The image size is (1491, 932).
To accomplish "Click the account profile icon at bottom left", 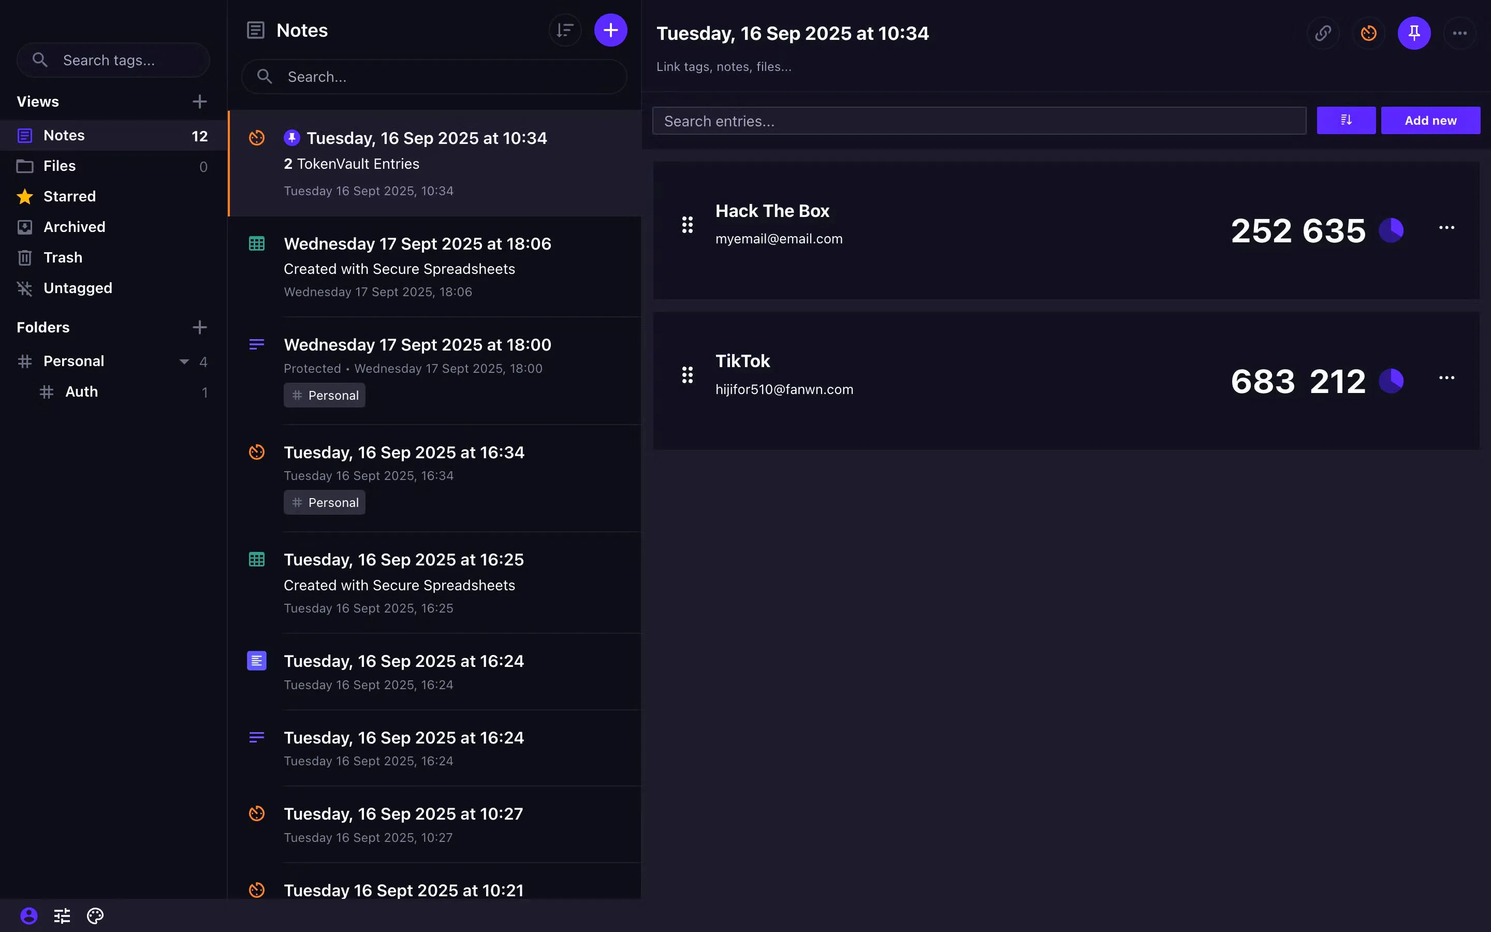I will pyautogui.click(x=29, y=916).
